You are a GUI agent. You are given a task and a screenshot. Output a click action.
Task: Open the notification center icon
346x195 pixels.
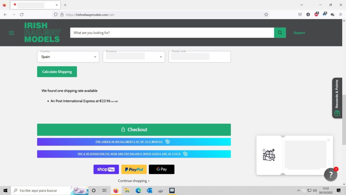pos(339,190)
